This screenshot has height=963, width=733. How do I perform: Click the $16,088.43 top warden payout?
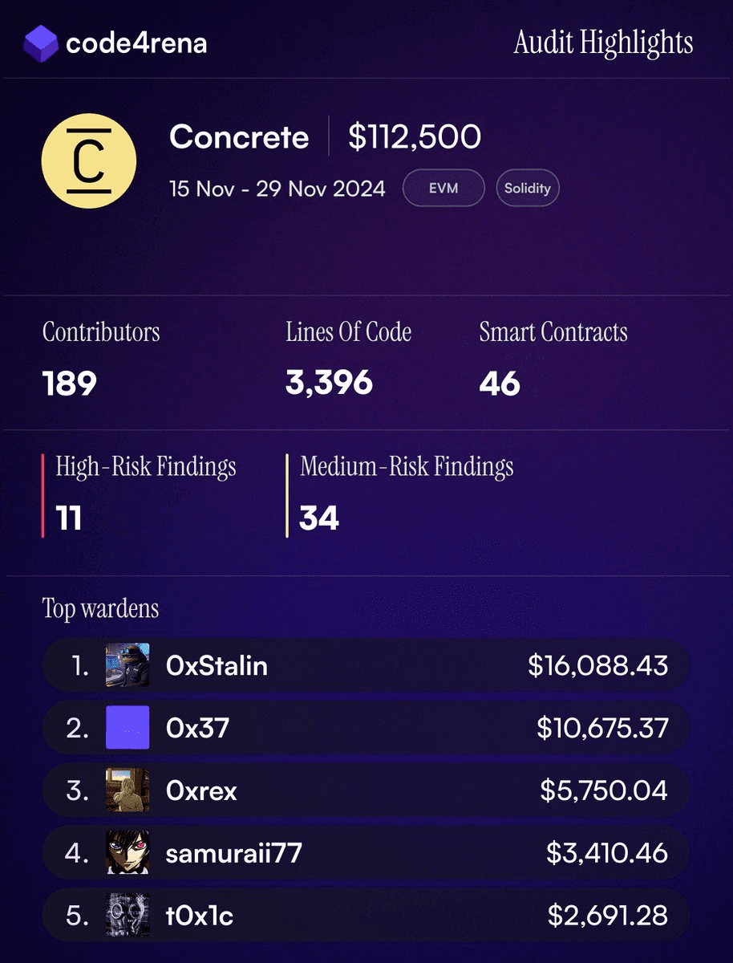click(x=597, y=665)
